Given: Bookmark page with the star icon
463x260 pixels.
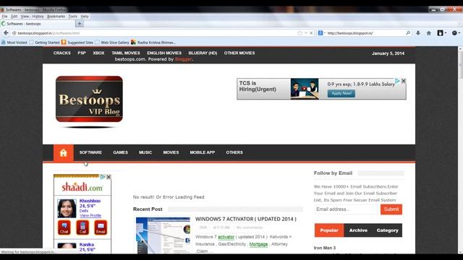Looking at the screenshot, I should coord(300,33).
